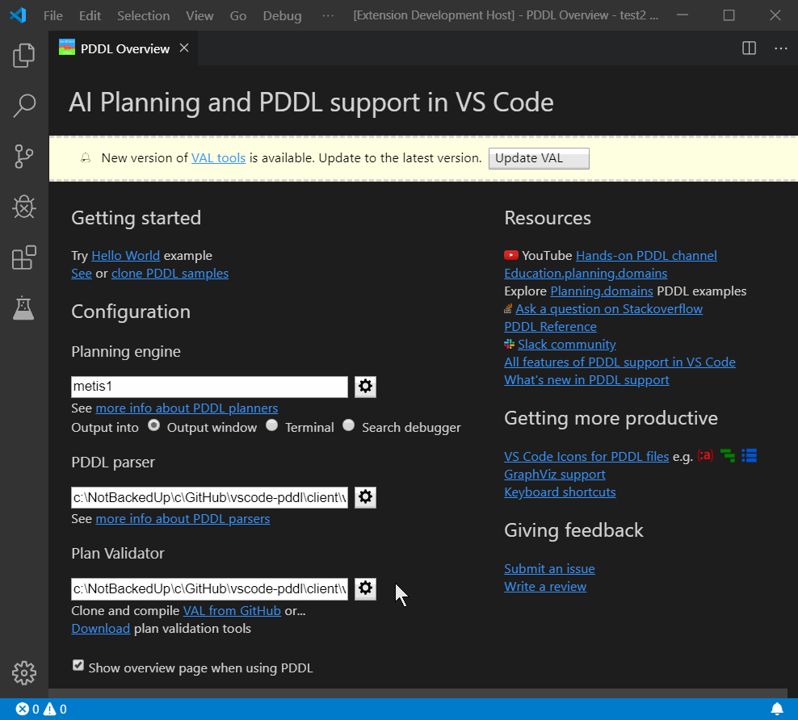Screen dimensions: 798x720
Task: Open the Hello World example link
Action: (126, 255)
